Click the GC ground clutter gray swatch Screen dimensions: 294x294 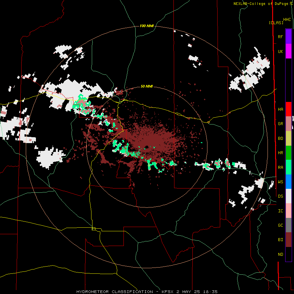point(288,225)
